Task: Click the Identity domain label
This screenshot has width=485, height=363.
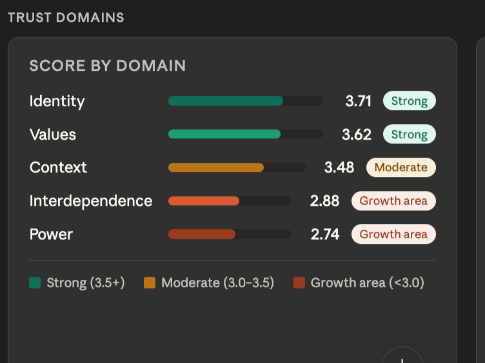Action: click(x=57, y=101)
